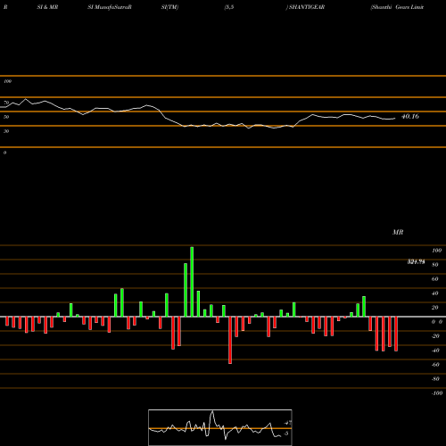Select the tallest green MR bar

192,282
